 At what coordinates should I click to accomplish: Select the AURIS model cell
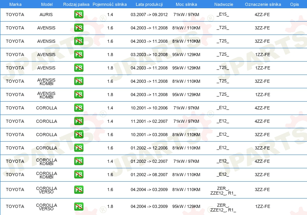point(46,15)
